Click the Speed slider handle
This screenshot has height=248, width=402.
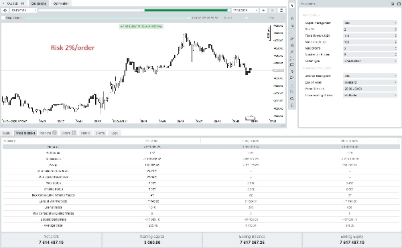coord(247,18)
